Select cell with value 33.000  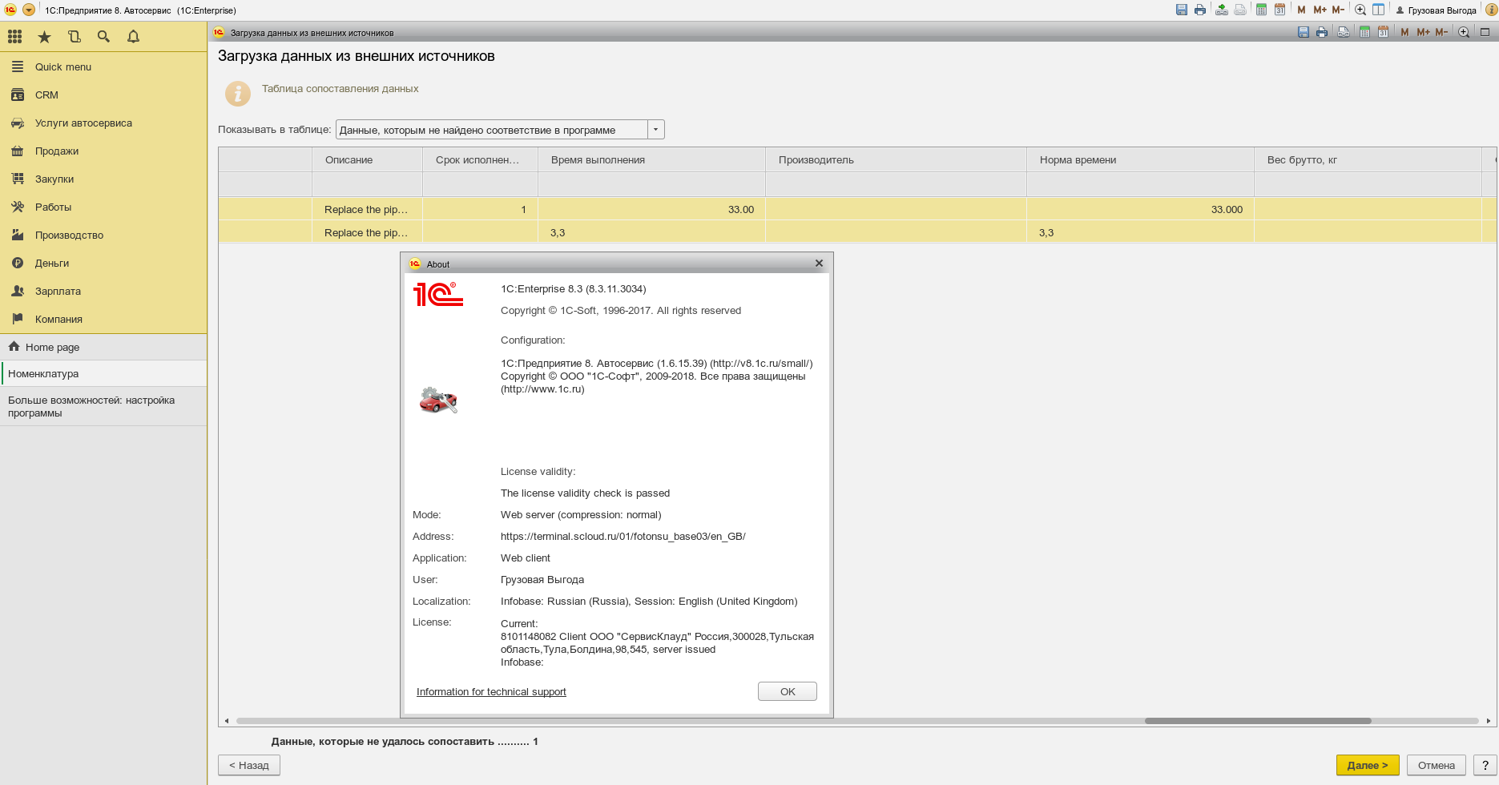(x=1140, y=209)
